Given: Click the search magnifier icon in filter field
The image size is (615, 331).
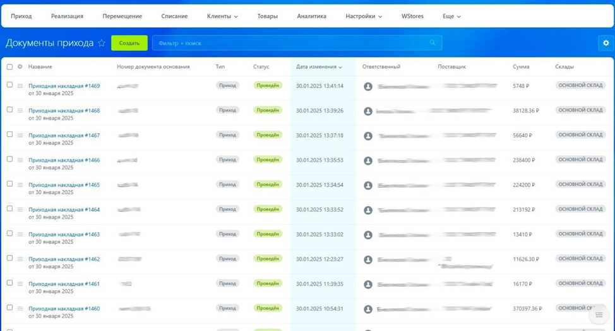Looking at the screenshot, I should click(x=433, y=43).
